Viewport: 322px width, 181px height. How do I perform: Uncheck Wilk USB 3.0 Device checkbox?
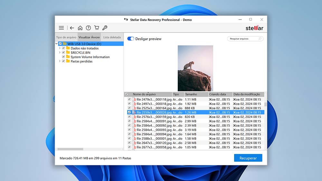(x=60, y=44)
